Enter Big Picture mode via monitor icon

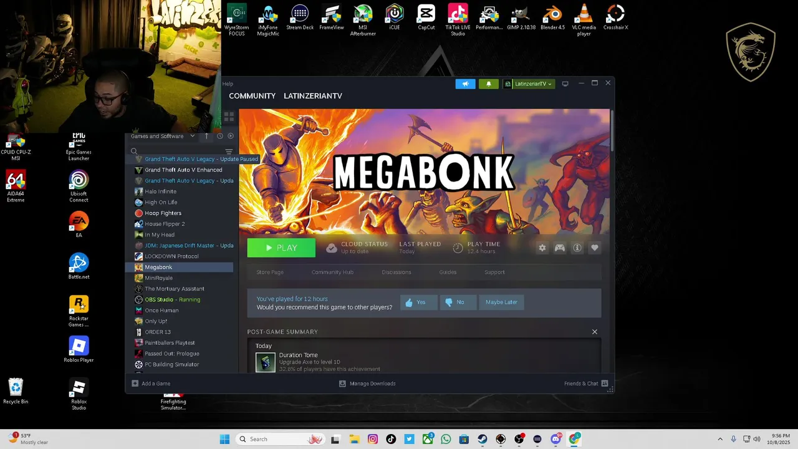pyautogui.click(x=565, y=84)
